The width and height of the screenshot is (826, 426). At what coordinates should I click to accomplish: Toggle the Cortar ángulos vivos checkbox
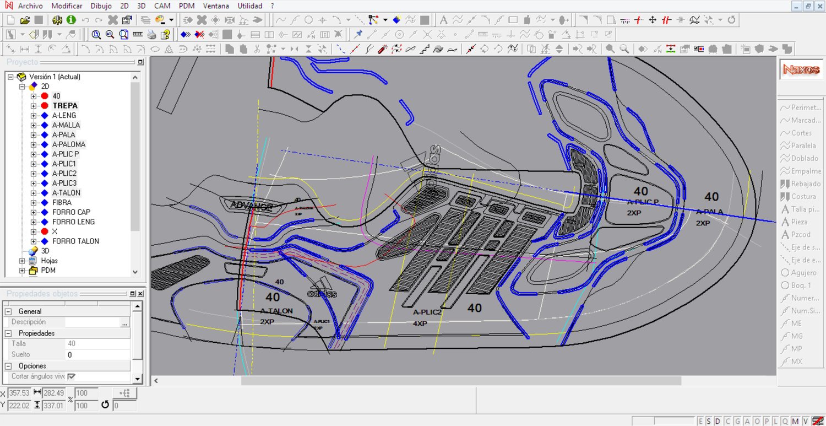[72, 376]
